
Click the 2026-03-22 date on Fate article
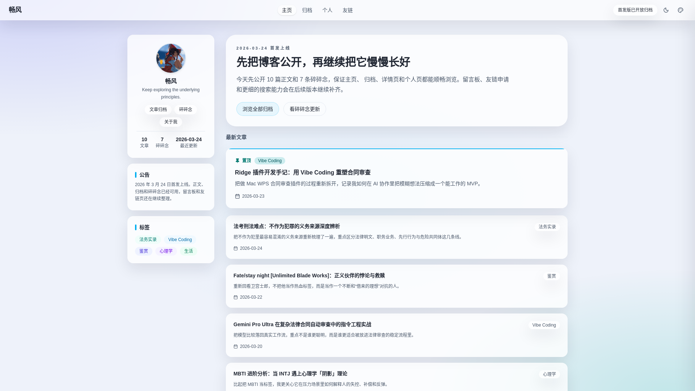pyautogui.click(x=251, y=297)
